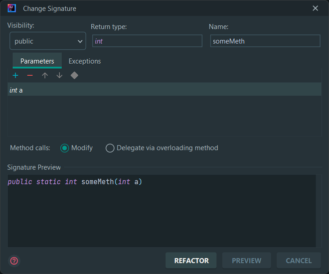Choose Delegate via overloading method
The image size is (329, 274).
(x=110, y=148)
